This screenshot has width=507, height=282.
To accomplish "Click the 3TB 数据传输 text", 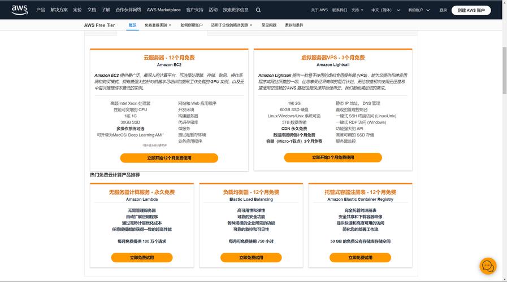I will (294, 122).
